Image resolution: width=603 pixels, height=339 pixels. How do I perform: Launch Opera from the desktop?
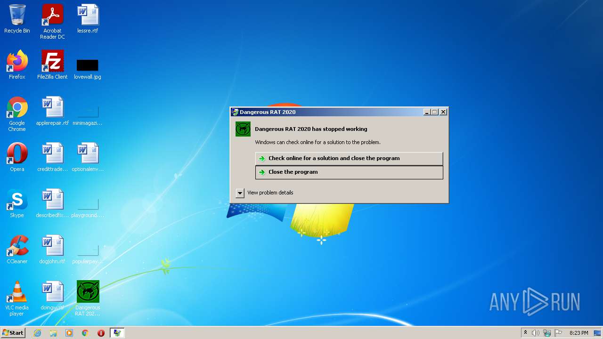pos(17,157)
